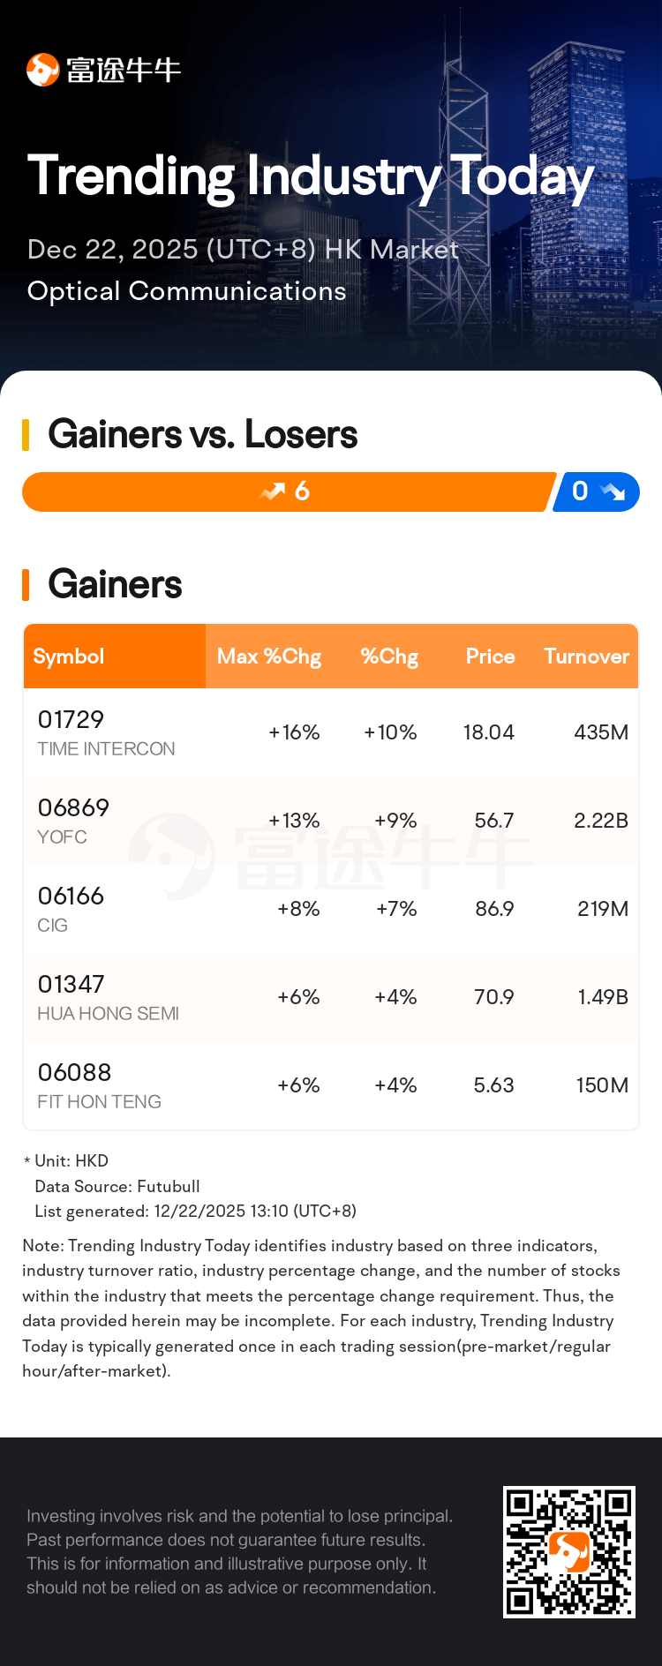Click the up-arrow gainers icon

[274, 492]
